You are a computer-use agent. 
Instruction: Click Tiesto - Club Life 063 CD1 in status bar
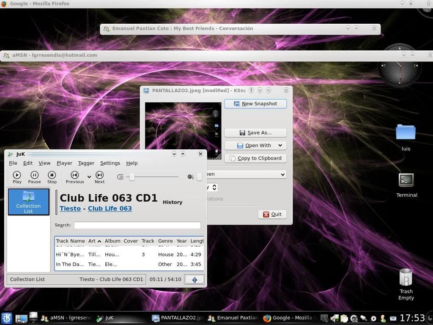pyautogui.click(x=111, y=279)
